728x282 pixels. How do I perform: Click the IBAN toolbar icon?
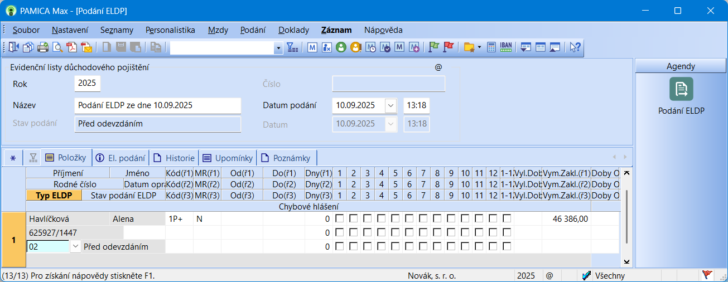pyautogui.click(x=506, y=48)
